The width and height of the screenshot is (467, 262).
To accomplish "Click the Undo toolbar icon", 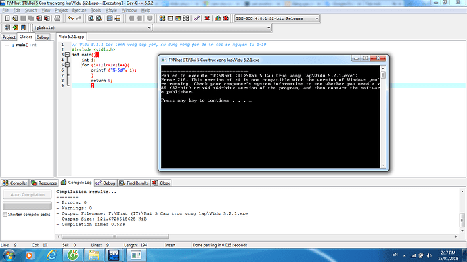I will coord(70,18).
